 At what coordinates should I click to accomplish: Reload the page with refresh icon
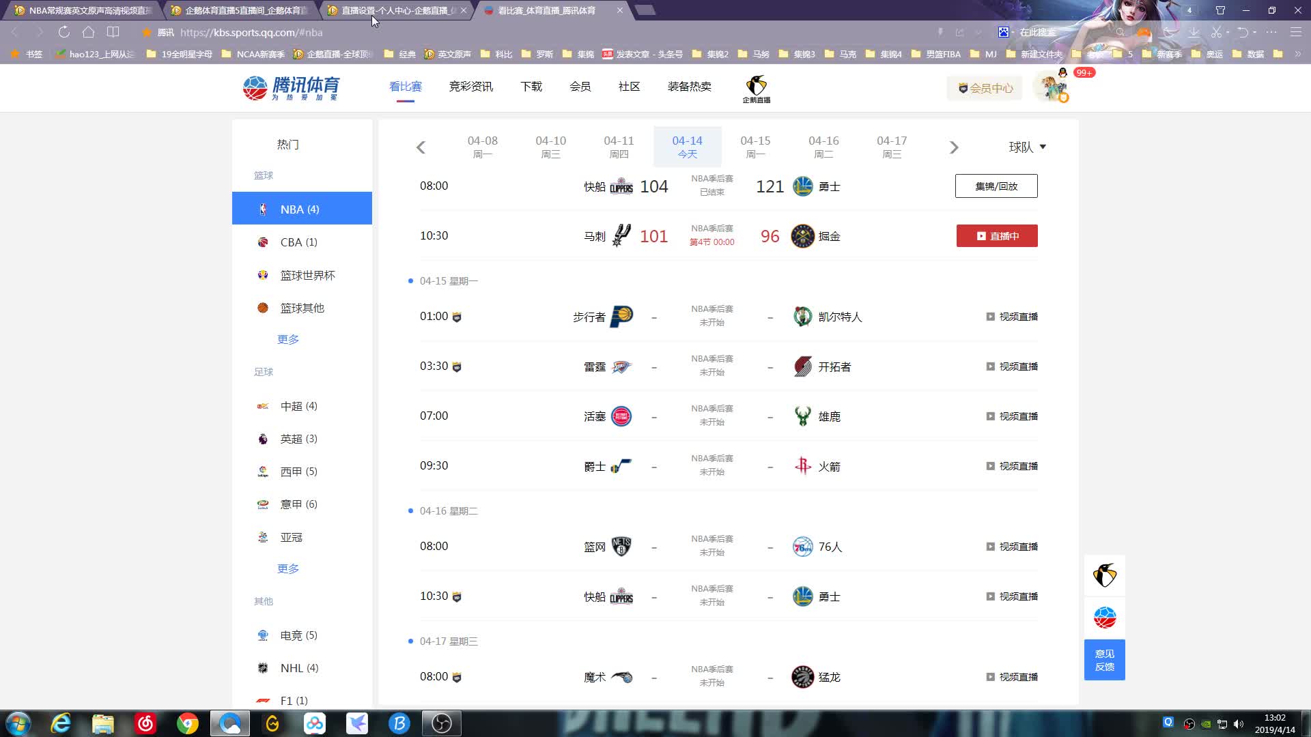click(x=64, y=32)
